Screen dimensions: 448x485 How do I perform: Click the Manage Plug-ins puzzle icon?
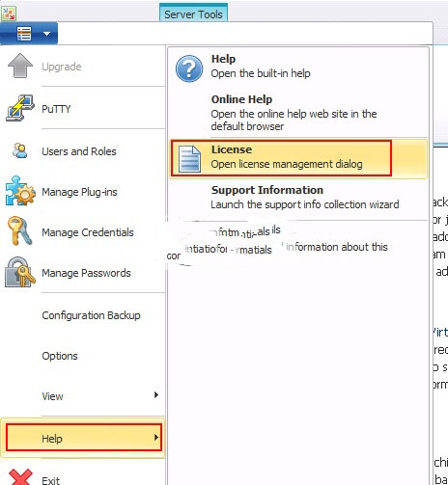tap(20, 191)
